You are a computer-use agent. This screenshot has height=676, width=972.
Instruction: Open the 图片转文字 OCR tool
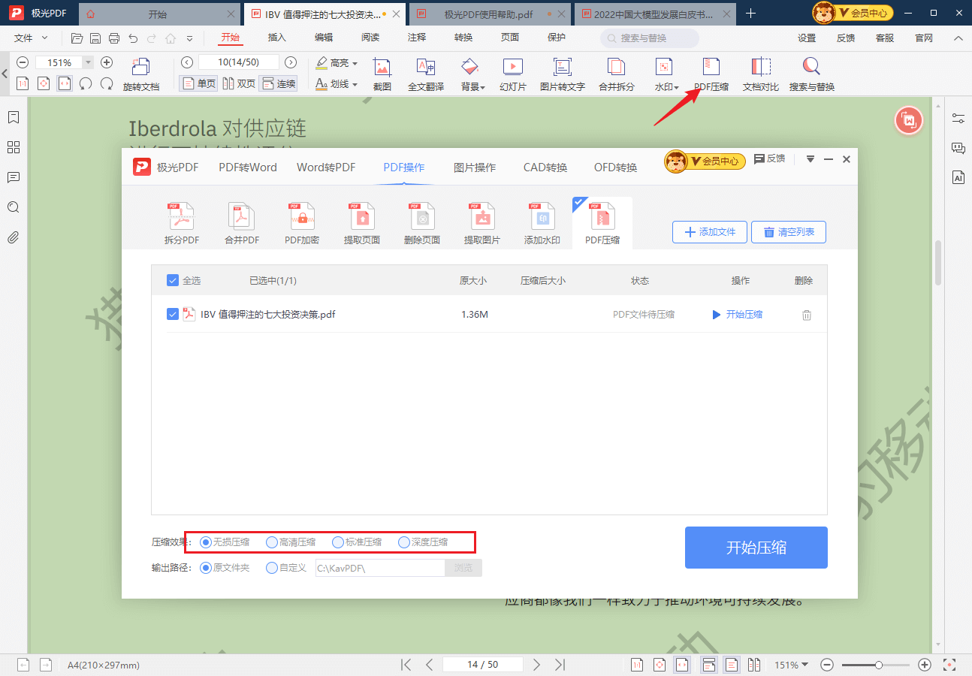pyautogui.click(x=563, y=74)
